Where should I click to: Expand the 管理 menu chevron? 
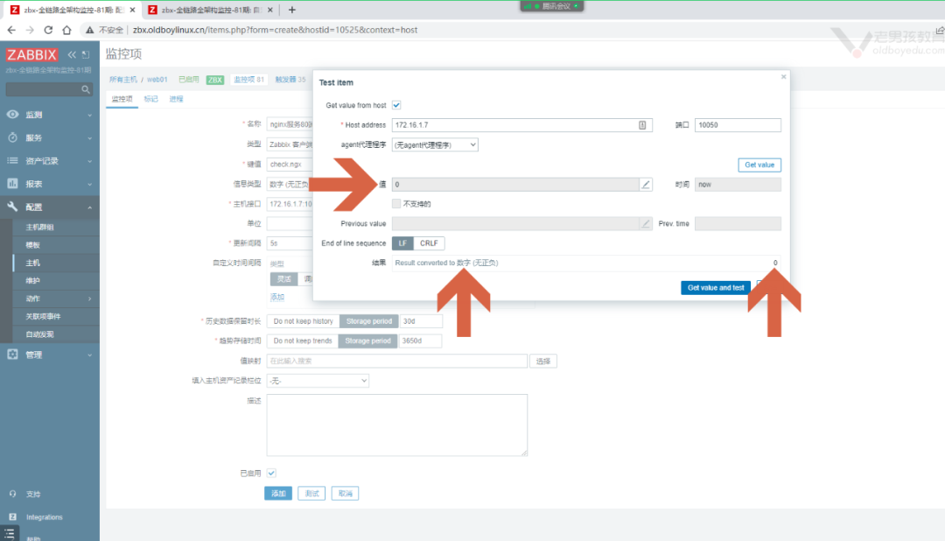point(90,355)
